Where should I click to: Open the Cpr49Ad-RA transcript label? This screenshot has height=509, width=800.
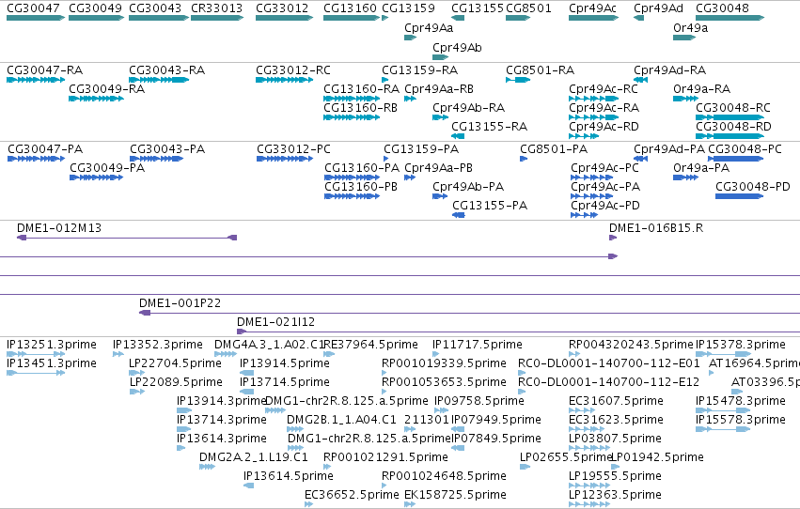(x=670, y=69)
